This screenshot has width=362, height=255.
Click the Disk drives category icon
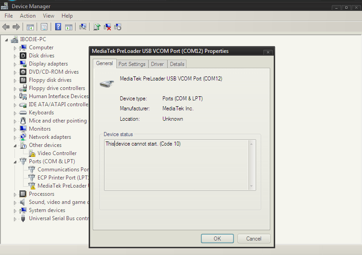pos(23,56)
